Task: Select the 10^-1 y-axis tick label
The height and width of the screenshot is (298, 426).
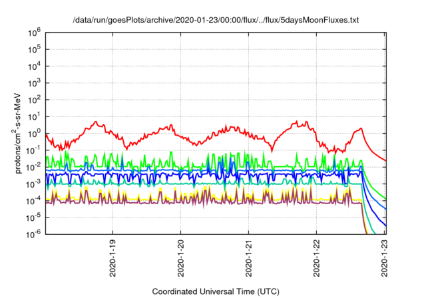Action: click(x=34, y=151)
